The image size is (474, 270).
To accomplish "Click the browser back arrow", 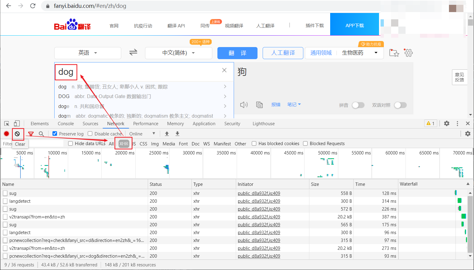I will pos(8,6).
